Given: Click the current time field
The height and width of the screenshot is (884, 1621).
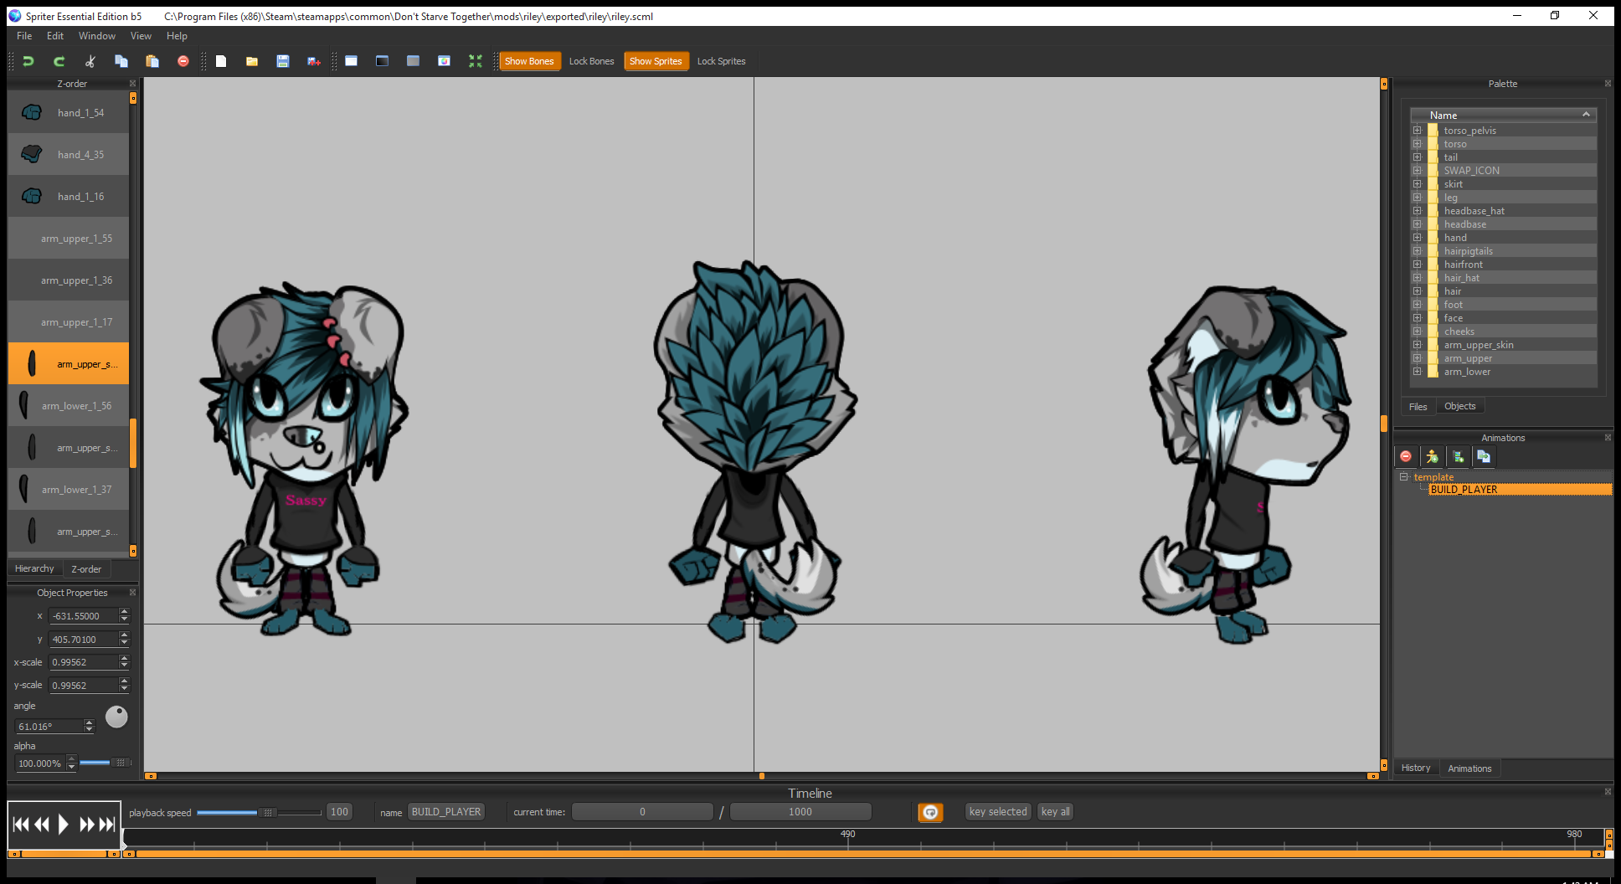Looking at the screenshot, I should coord(642,812).
